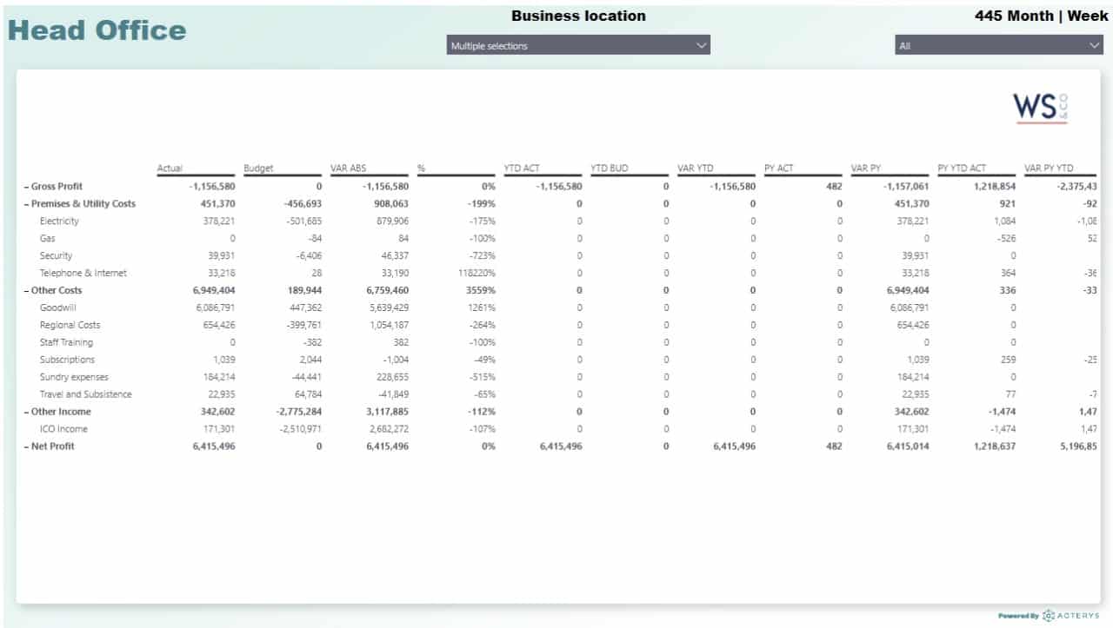This screenshot has width=1113, height=628.
Task: Open the Business location dropdown
Action: tap(578, 45)
